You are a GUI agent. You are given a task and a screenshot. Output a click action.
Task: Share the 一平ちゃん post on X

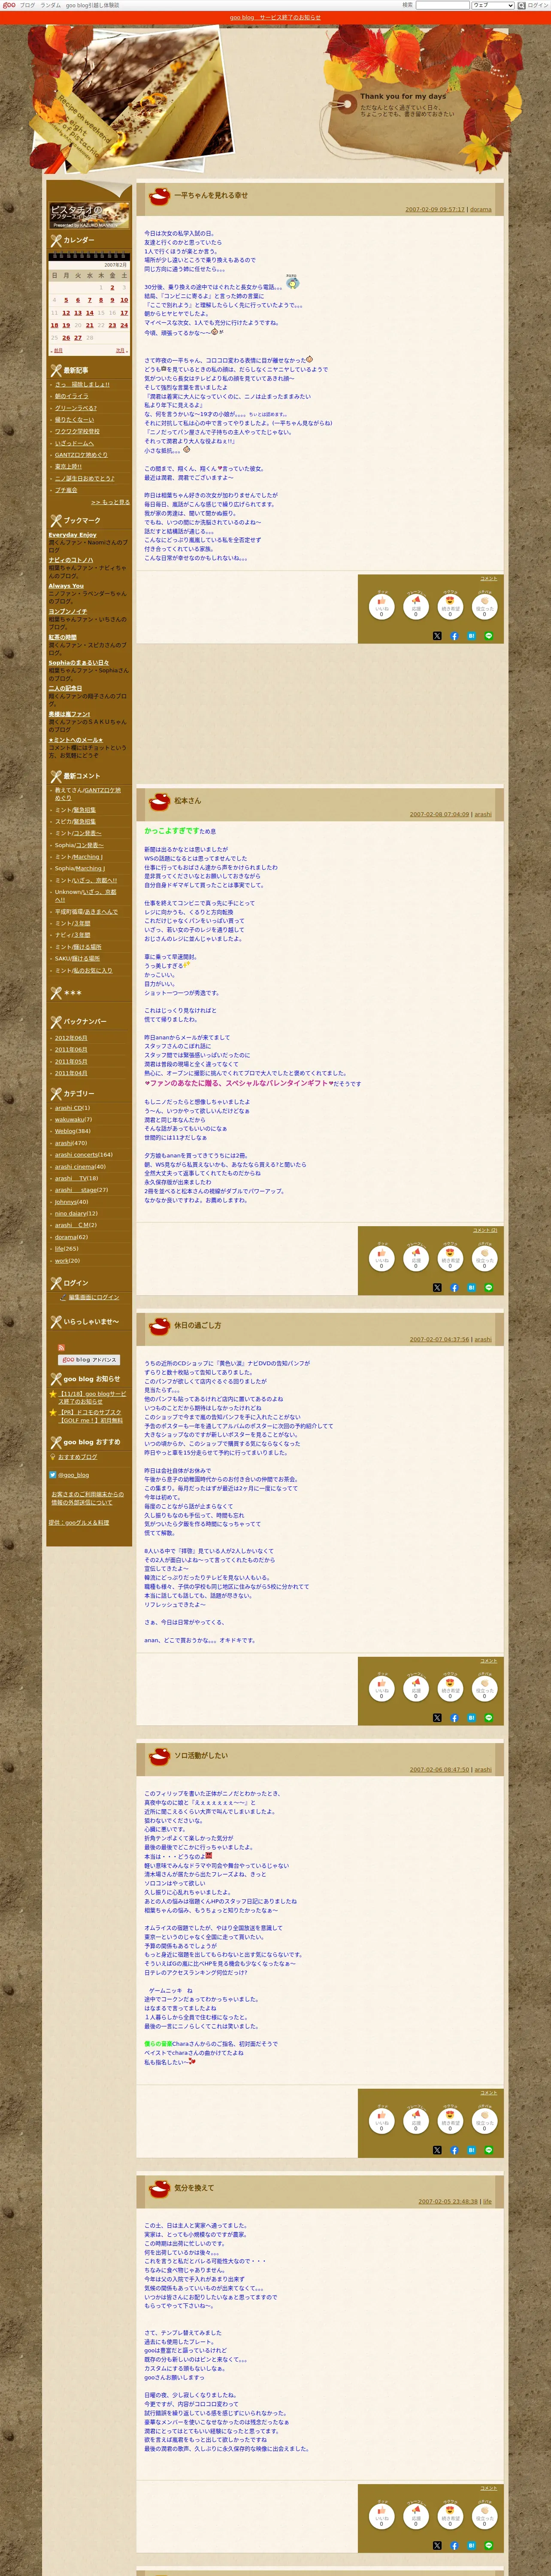point(437,636)
